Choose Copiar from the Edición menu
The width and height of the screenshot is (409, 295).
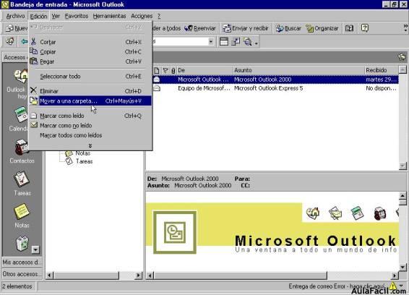tap(90, 51)
